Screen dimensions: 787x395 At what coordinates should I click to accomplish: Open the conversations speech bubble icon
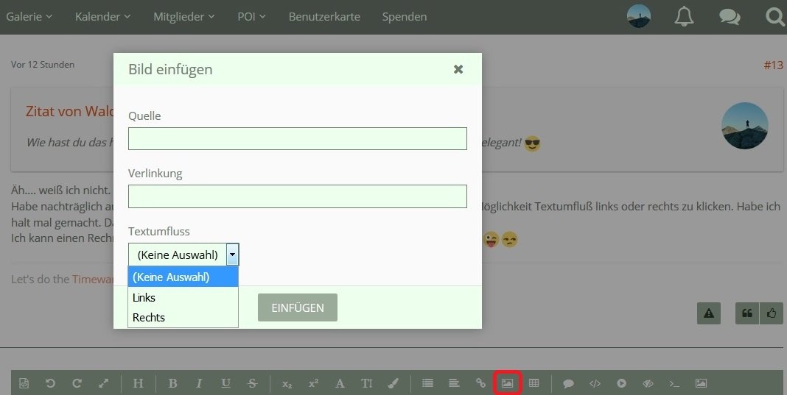(730, 16)
